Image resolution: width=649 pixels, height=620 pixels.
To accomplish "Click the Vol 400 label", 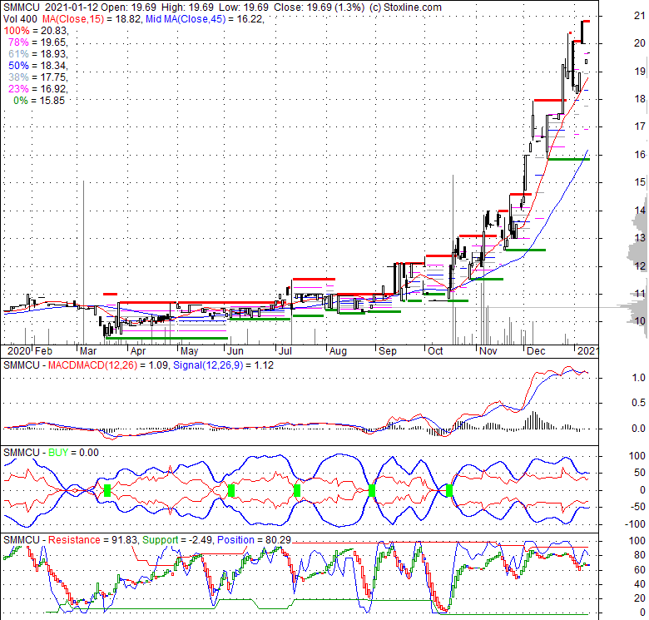I will point(21,19).
